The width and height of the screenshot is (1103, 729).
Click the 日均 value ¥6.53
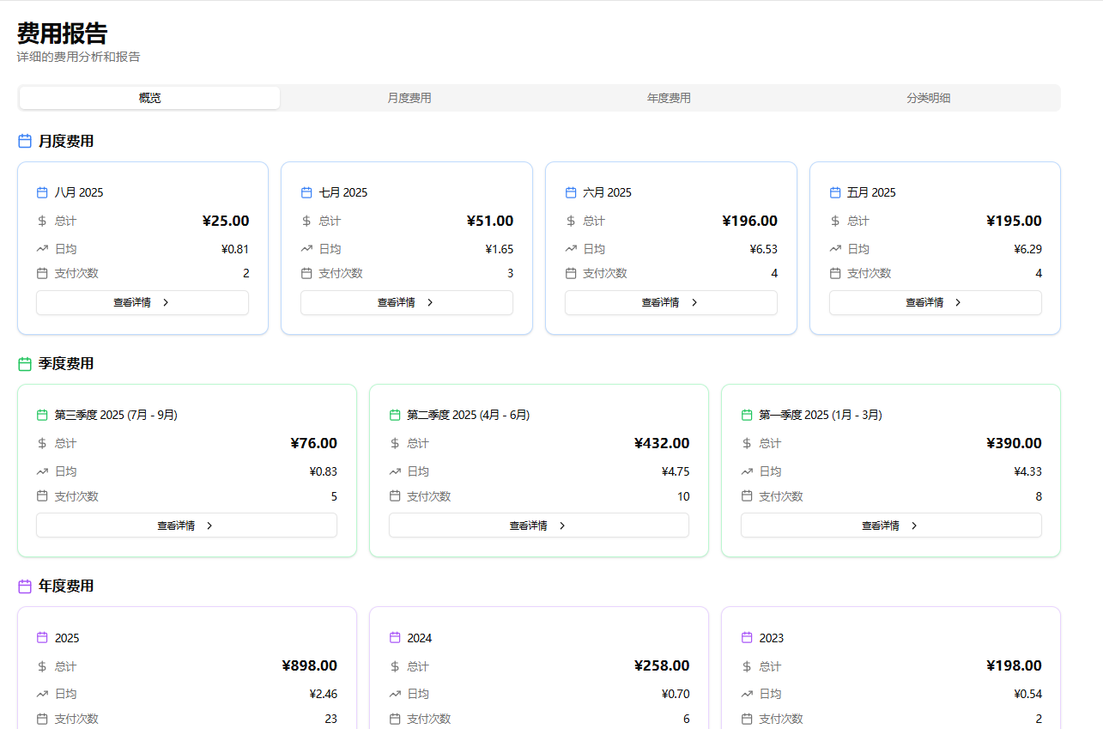pyautogui.click(x=764, y=249)
